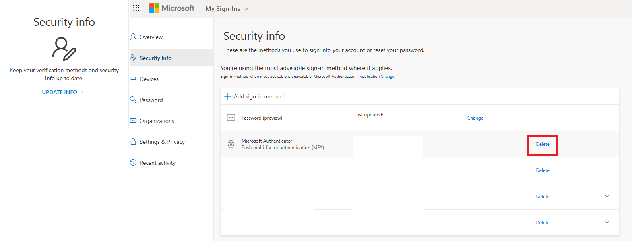Click the Devices laptop icon
632x241 pixels.
tap(133, 79)
